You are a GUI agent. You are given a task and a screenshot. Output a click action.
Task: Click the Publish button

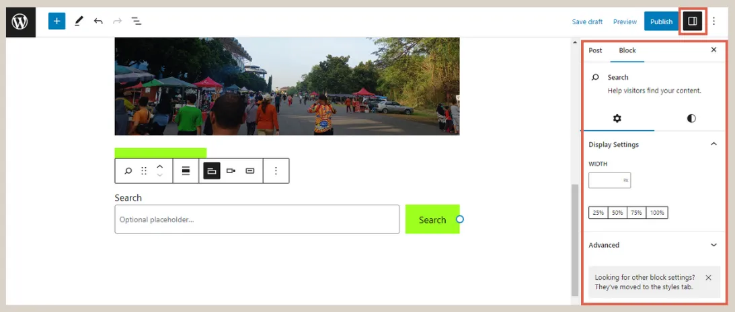tap(661, 21)
